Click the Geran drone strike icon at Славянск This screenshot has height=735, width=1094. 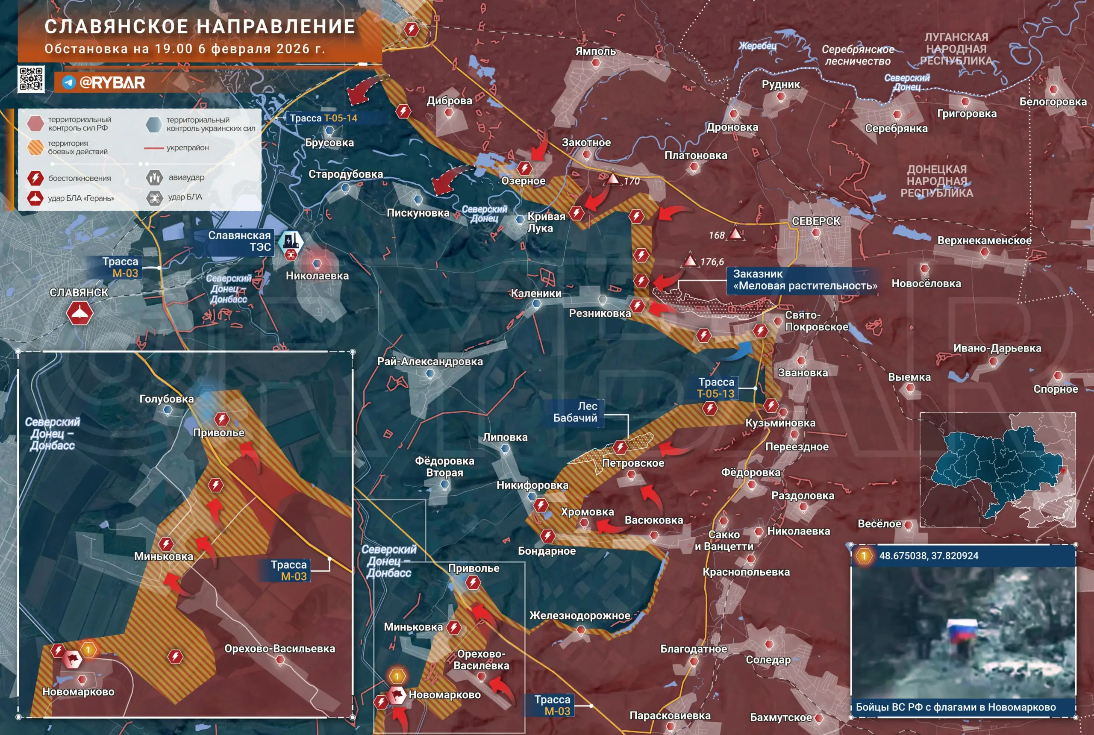[79, 313]
